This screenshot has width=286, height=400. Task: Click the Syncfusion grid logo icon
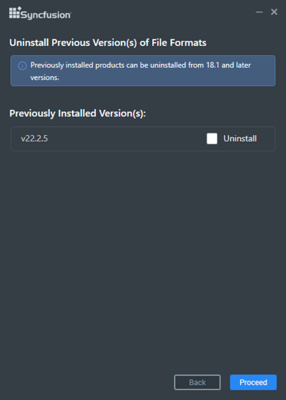(x=15, y=13)
